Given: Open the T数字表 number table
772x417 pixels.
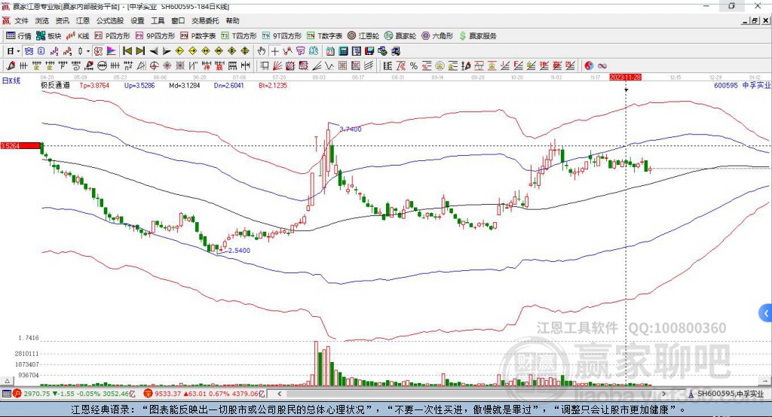Looking at the screenshot, I should (x=324, y=36).
